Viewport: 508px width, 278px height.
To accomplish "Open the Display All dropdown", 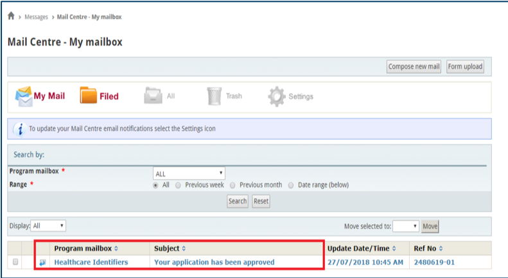I will pos(48,226).
